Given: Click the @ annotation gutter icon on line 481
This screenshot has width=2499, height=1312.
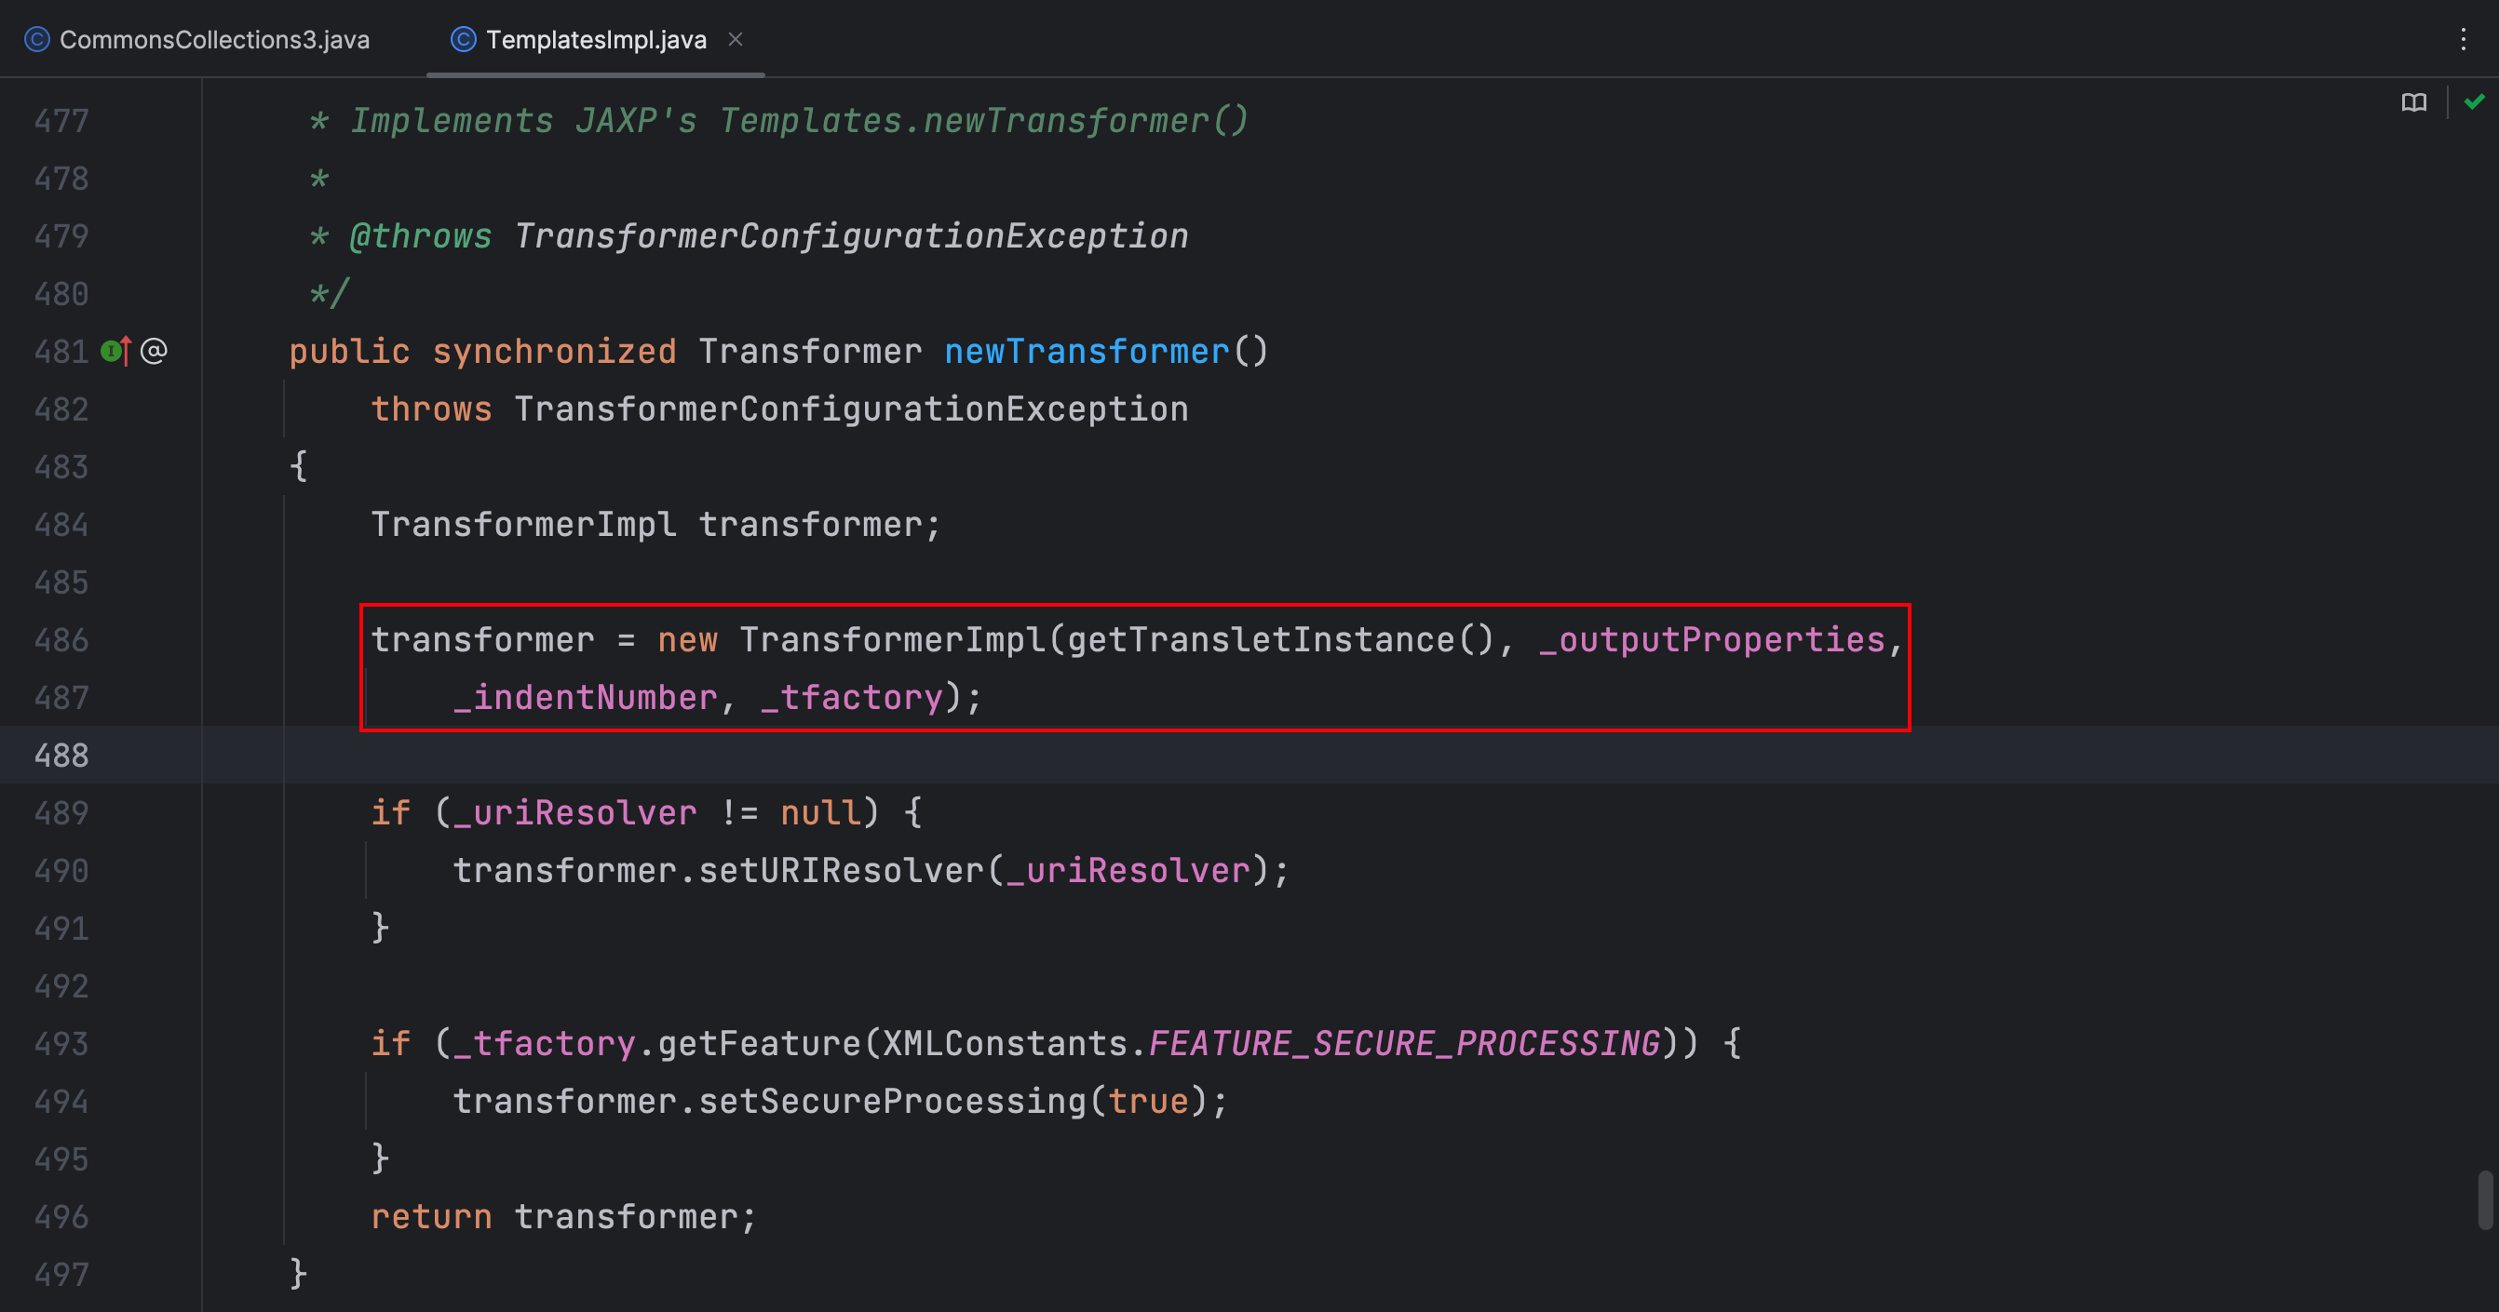Looking at the screenshot, I should point(155,351).
